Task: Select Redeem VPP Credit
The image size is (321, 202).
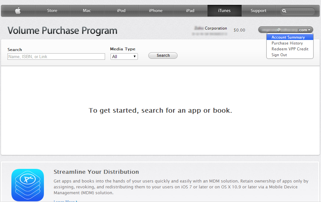Action: point(290,49)
